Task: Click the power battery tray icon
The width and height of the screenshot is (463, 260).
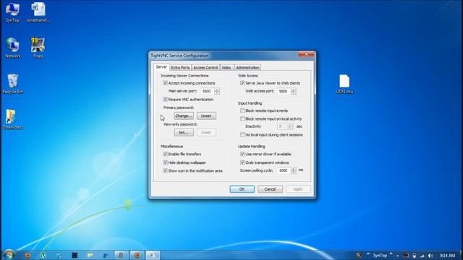Action: point(415,256)
